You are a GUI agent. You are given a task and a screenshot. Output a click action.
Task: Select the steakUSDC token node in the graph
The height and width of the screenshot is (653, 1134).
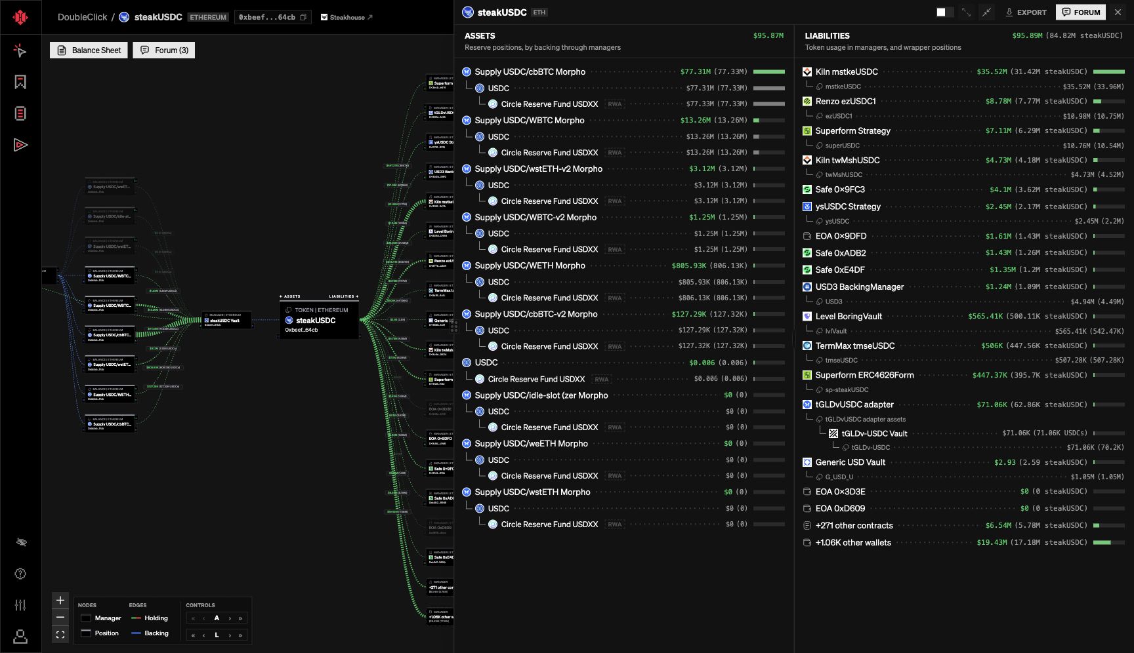tap(320, 320)
